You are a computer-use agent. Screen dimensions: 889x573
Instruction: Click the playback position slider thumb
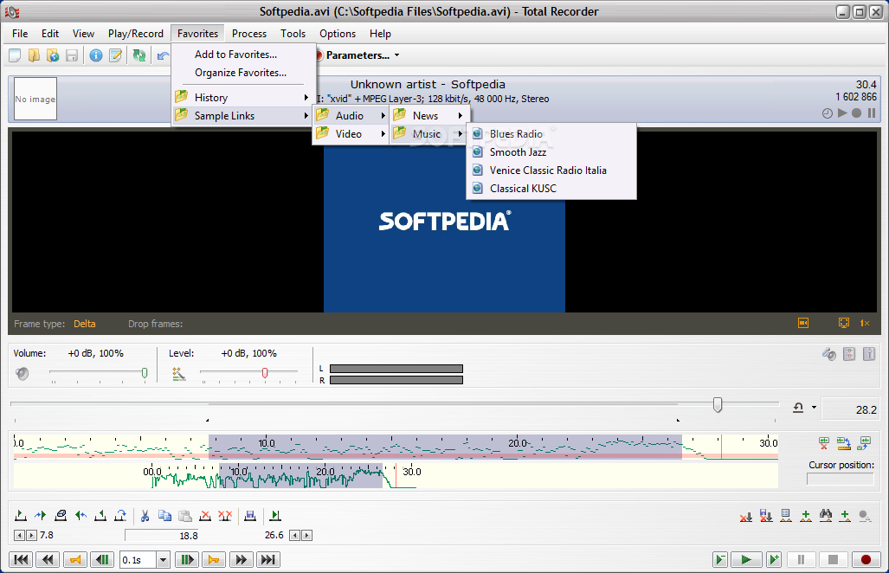[718, 405]
